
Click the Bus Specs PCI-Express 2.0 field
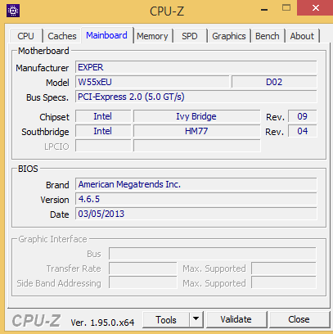click(196, 97)
